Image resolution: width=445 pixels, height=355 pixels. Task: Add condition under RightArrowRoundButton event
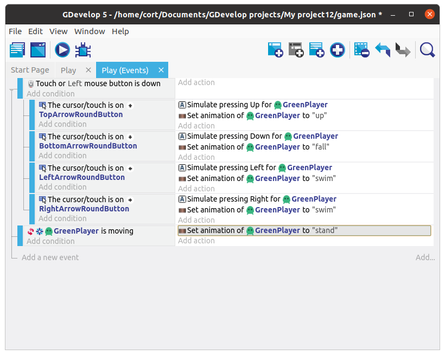pos(62,218)
